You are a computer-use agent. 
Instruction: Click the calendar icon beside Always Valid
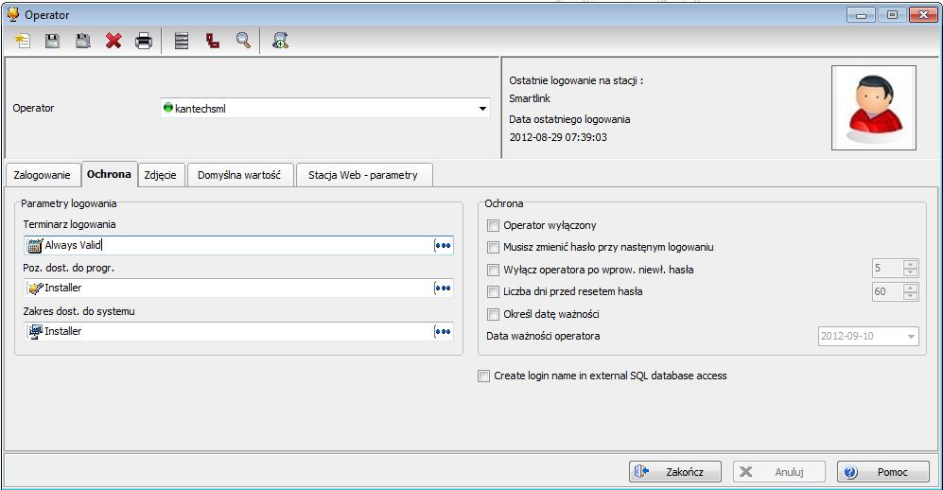[36, 245]
